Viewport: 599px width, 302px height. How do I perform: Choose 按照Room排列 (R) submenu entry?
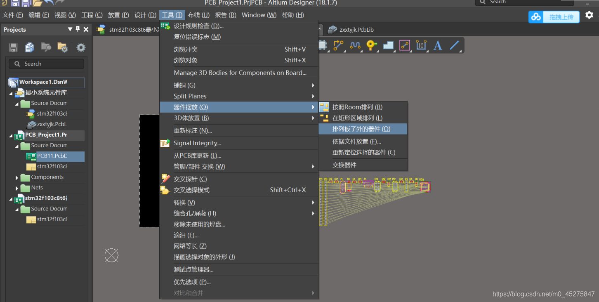363,107
